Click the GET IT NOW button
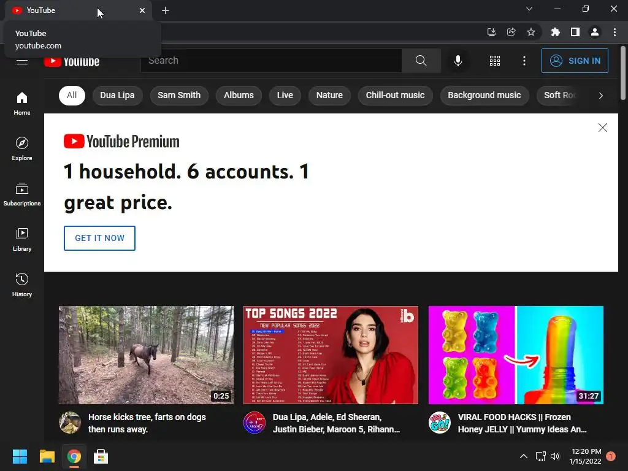628x471 pixels. coord(99,239)
